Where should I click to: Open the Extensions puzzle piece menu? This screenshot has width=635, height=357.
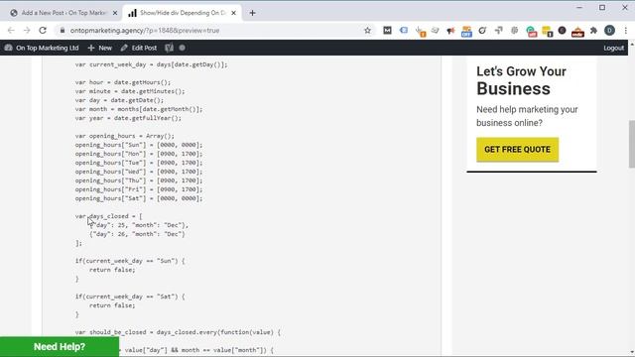pos(593,31)
